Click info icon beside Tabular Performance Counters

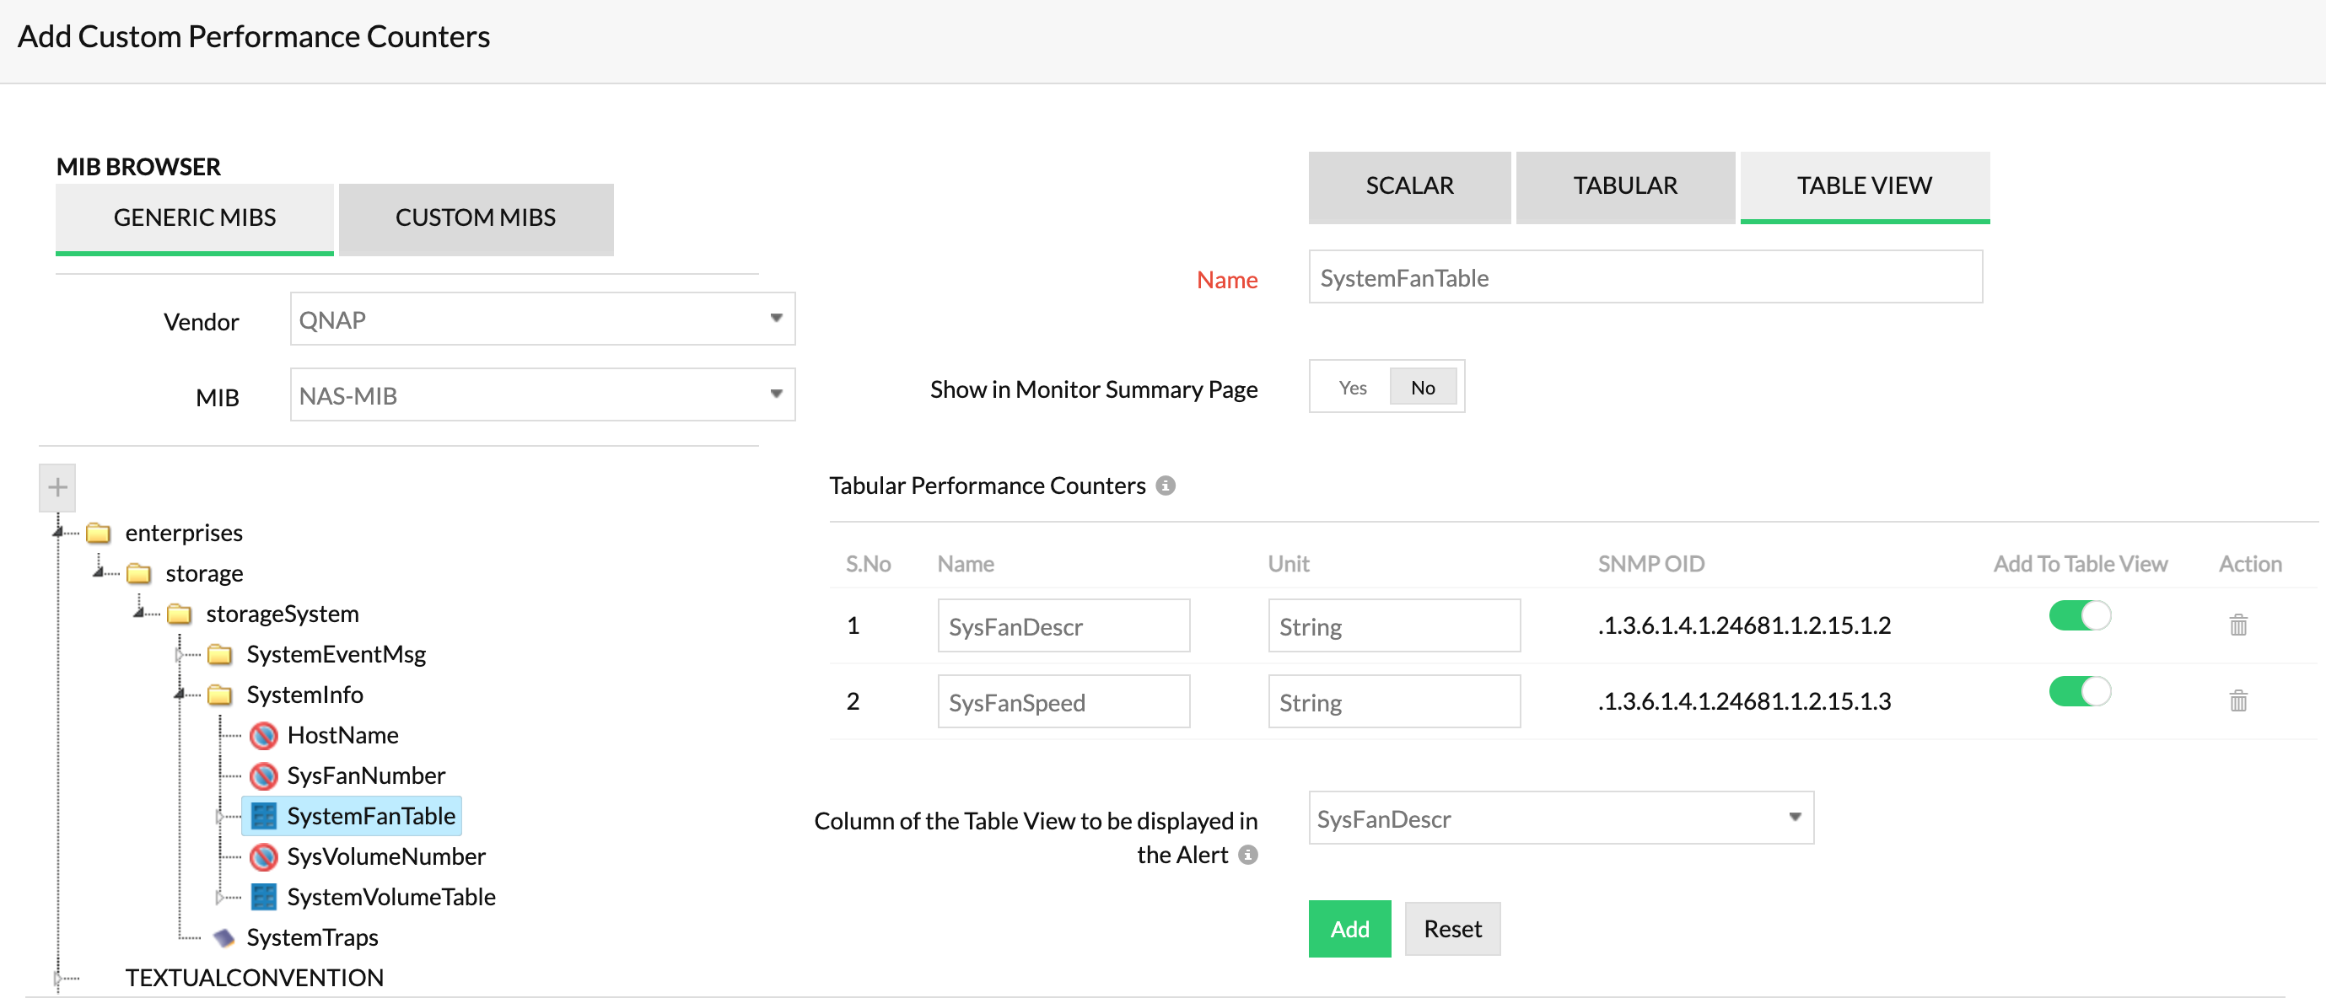click(x=1166, y=486)
